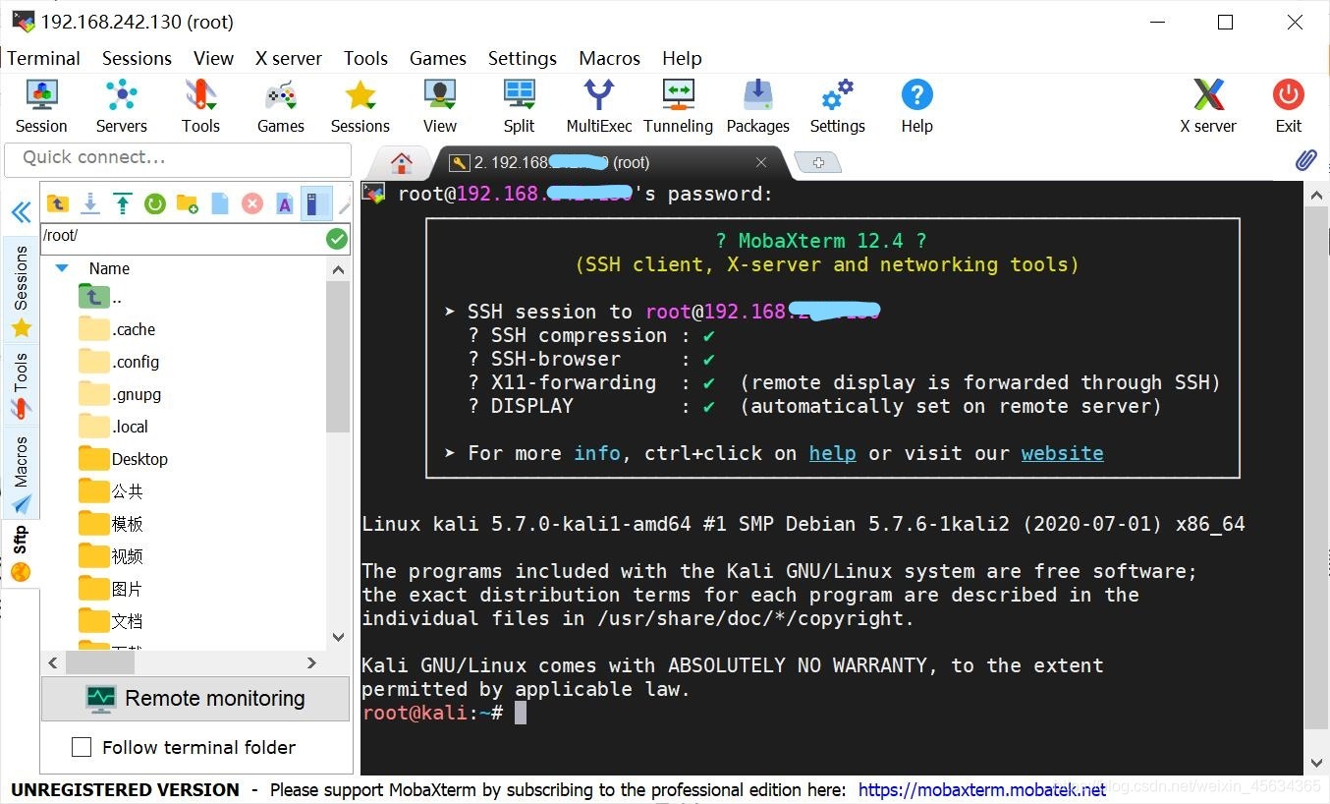Open the Macros menu
Viewport: 1330px width, 804px height.
coord(609,58)
